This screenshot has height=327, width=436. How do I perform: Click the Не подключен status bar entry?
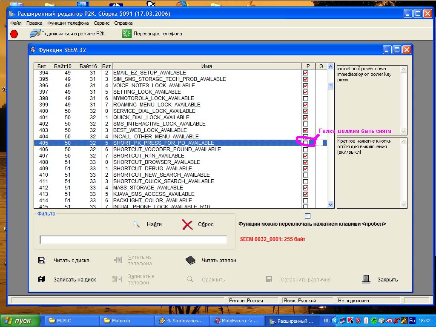click(x=368, y=301)
